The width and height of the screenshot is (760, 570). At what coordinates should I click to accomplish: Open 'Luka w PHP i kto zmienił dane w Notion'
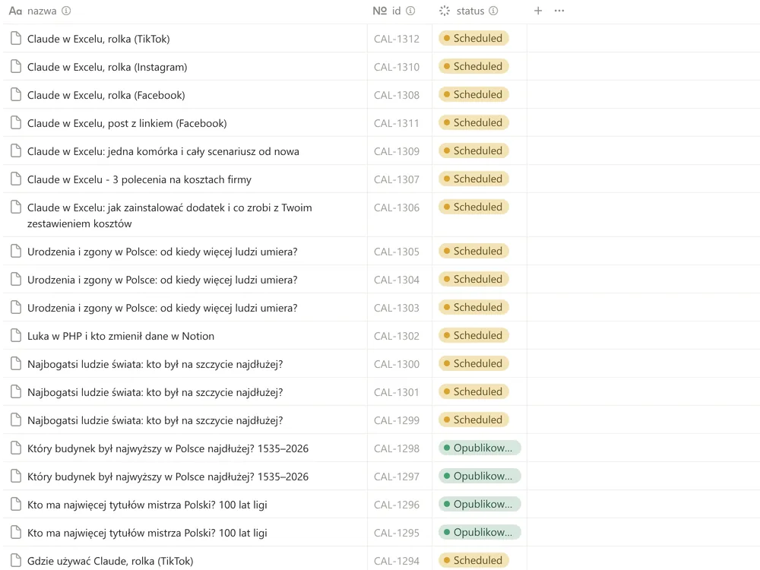pos(121,336)
